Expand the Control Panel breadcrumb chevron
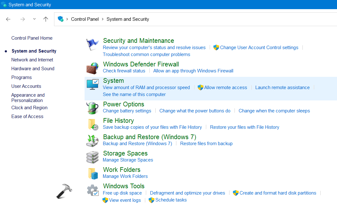The width and height of the screenshot is (337, 204). [103, 19]
